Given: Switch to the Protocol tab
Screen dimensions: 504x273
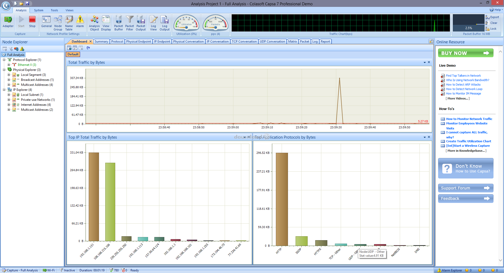Looking at the screenshot, I should click(117, 41).
